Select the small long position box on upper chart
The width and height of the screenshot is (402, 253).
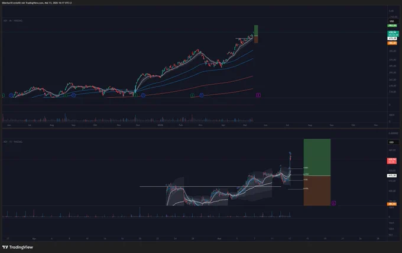(x=256, y=34)
